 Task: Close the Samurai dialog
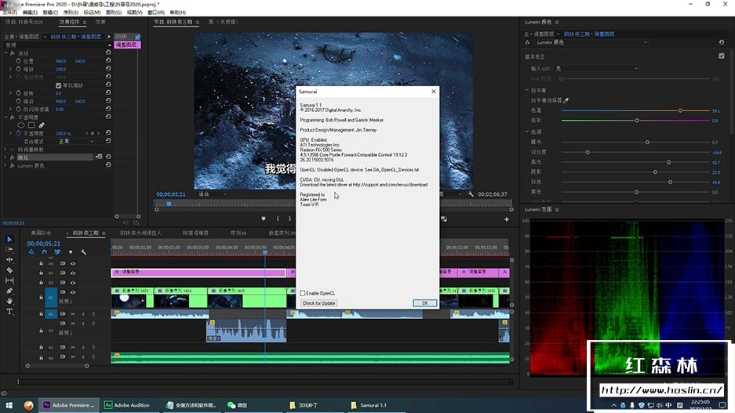pos(434,92)
